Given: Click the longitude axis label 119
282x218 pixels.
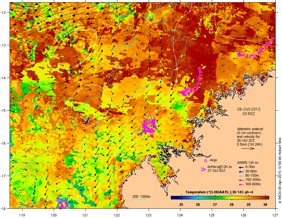Looking at the screenshot, I should point(22,215).
